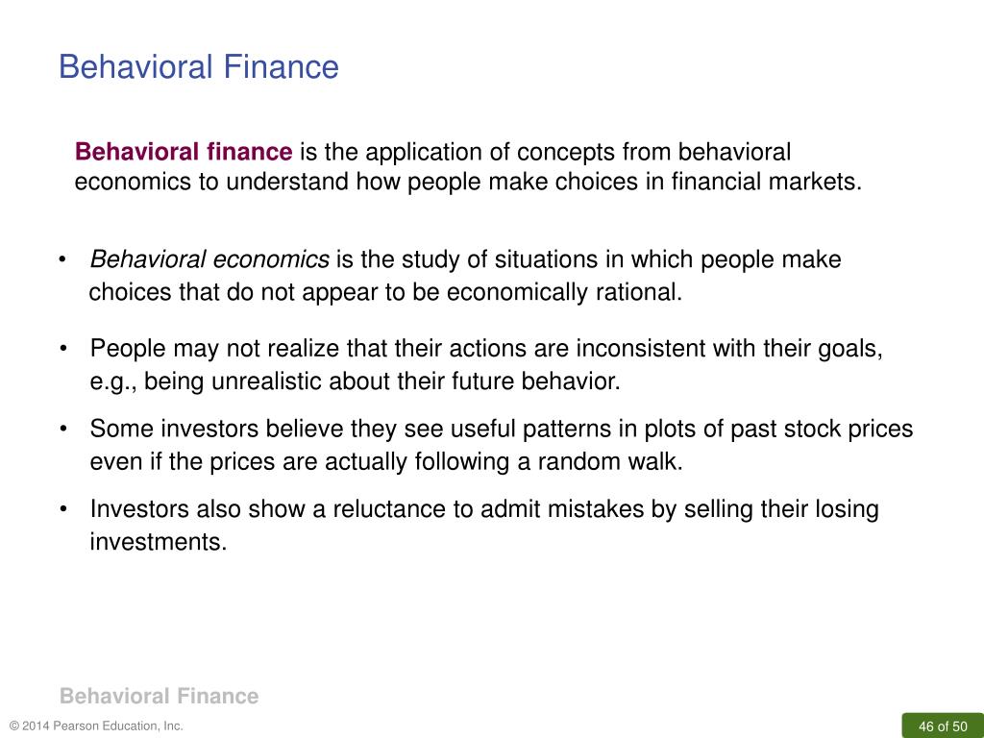This screenshot has height=738, width=984.
Task: Select the bold term Behavioral finance
Action: tap(184, 152)
